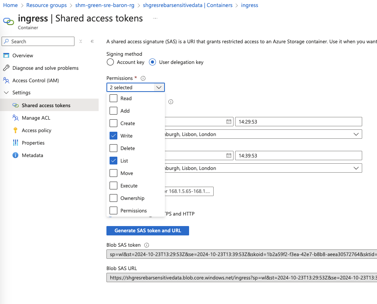Check the Ownership permission
377x304 pixels.
113,198
